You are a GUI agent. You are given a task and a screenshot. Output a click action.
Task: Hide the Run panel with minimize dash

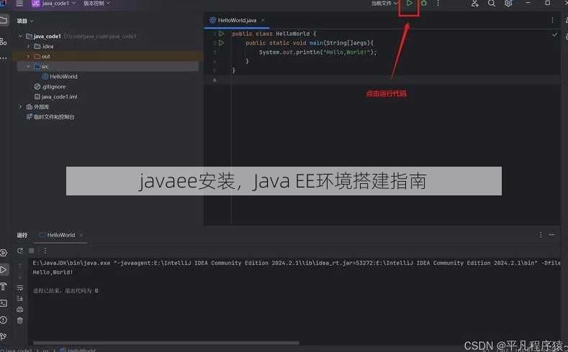click(x=551, y=235)
